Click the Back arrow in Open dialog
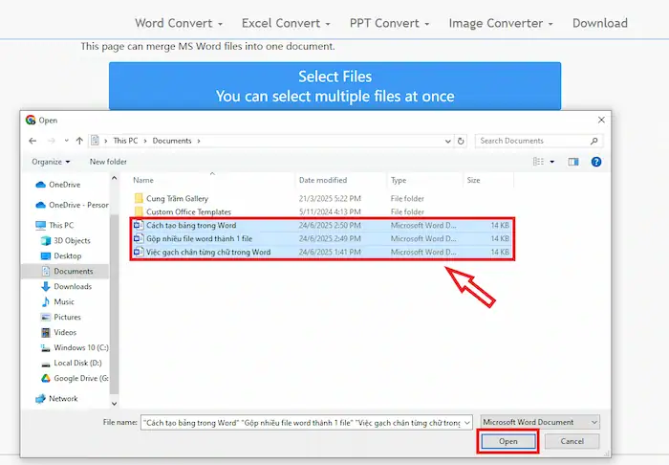 [x=33, y=141]
